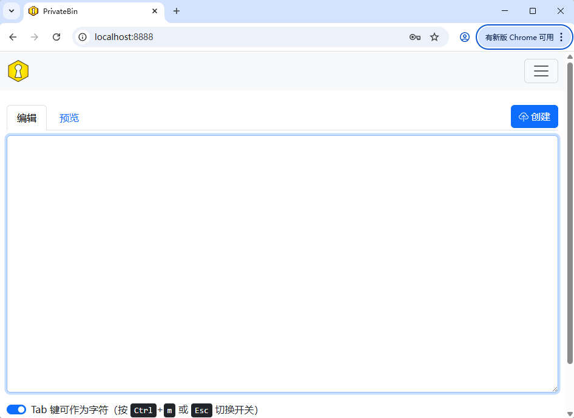Click the browser forward arrow
This screenshot has width=574, height=418.
point(35,37)
